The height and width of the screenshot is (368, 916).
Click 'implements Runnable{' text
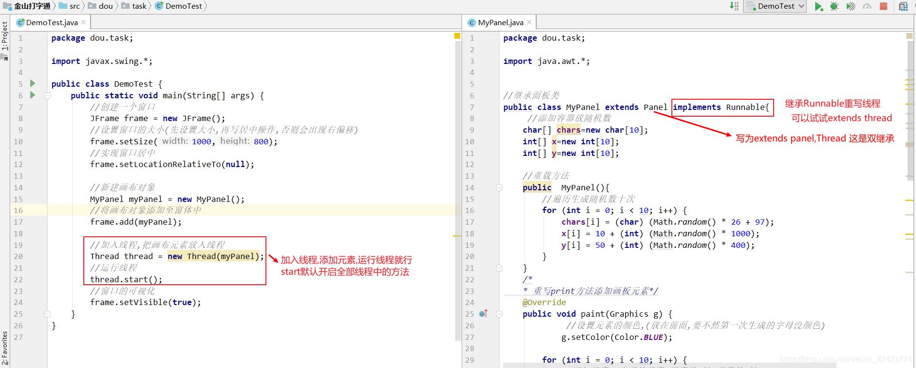tap(721, 107)
